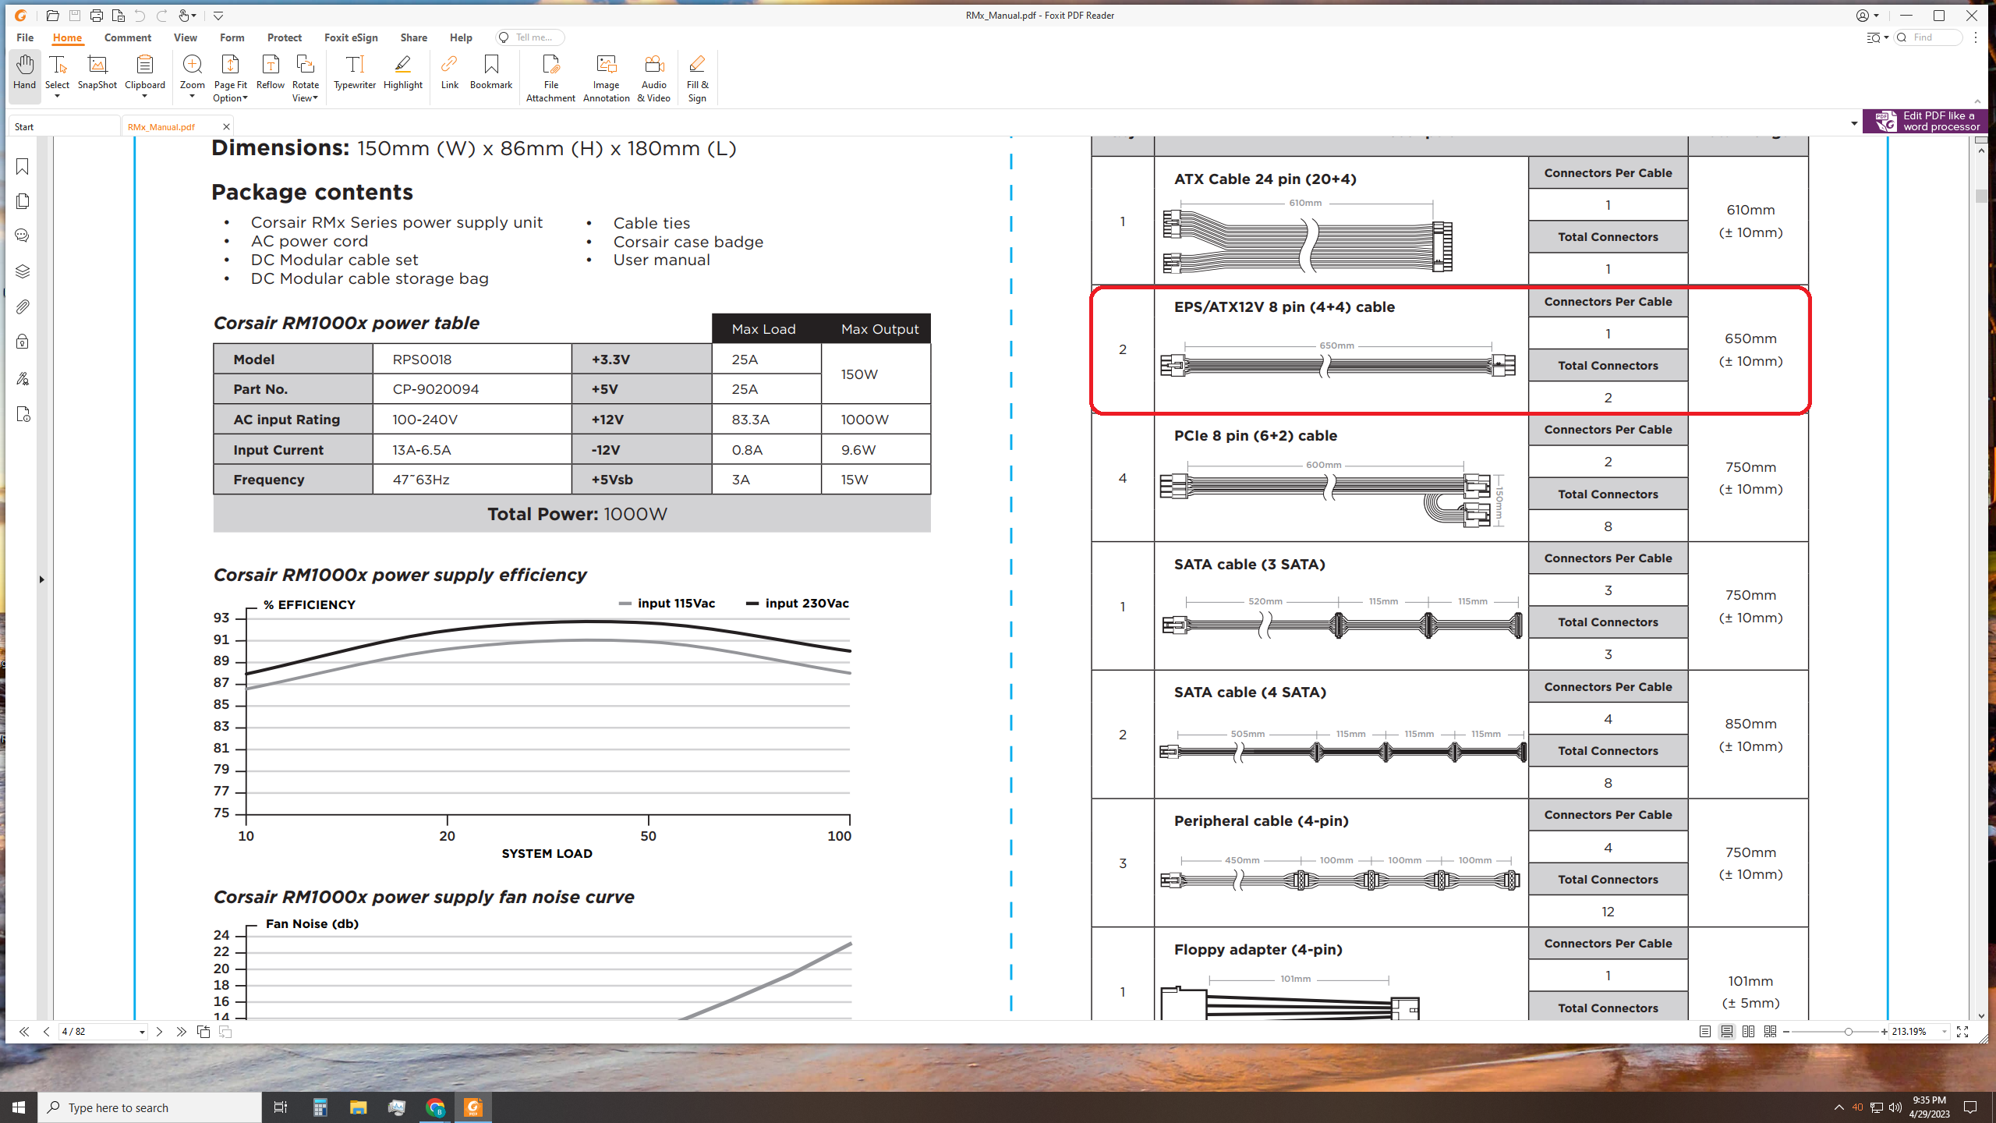Switch to the Comment ribbon tab
Image resolution: width=1996 pixels, height=1123 pixels.
pos(128,37)
